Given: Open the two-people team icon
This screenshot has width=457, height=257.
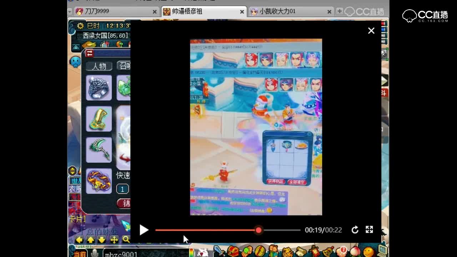Looking at the screenshot, I should coord(273,251).
